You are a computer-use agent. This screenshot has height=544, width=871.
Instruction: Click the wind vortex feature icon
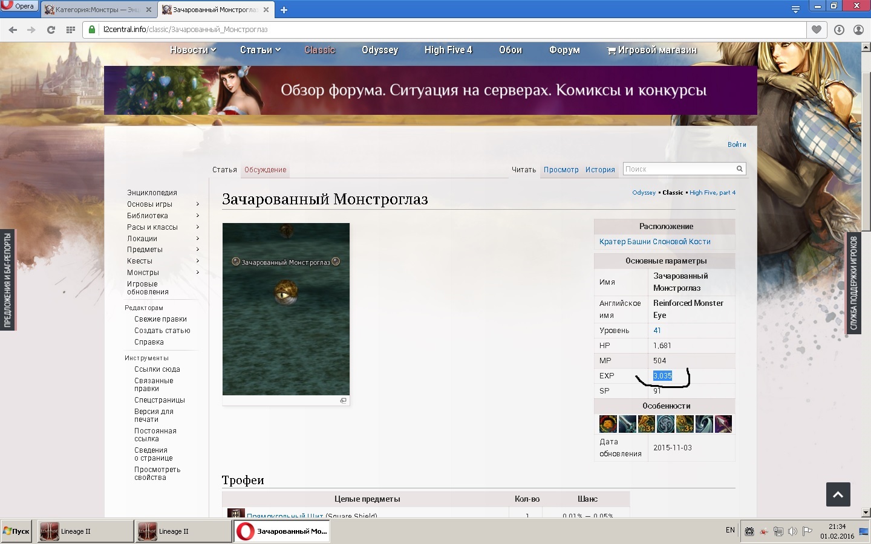click(704, 424)
